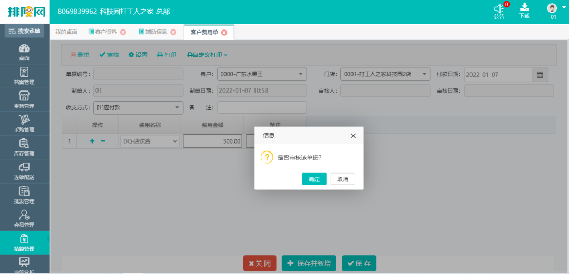The width and height of the screenshot is (569, 274).
Task: Open the user avatar menu 01
Action: (552, 11)
